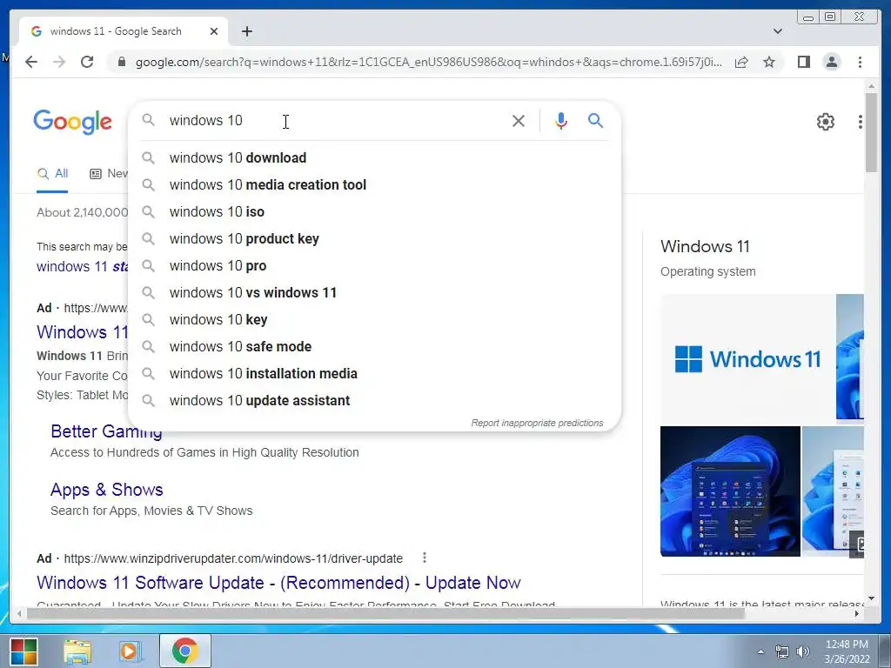Click Report inappropriate predictions link
Viewport: 891px width, 668px height.
tap(537, 424)
